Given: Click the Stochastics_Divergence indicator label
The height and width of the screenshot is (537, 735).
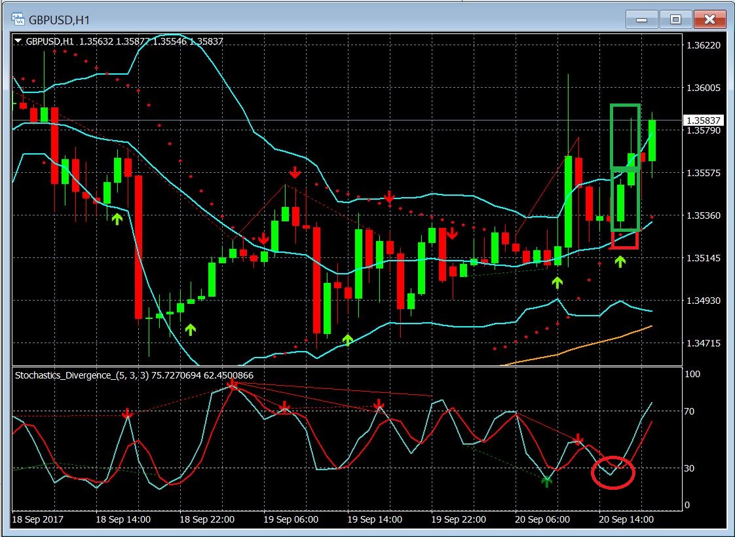Looking at the screenshot, I should pyautogui.click(x=134, y=375).
